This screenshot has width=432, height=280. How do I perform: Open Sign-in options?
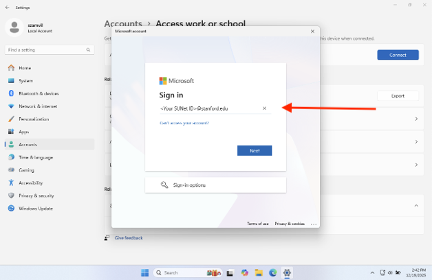coord(188,185)
